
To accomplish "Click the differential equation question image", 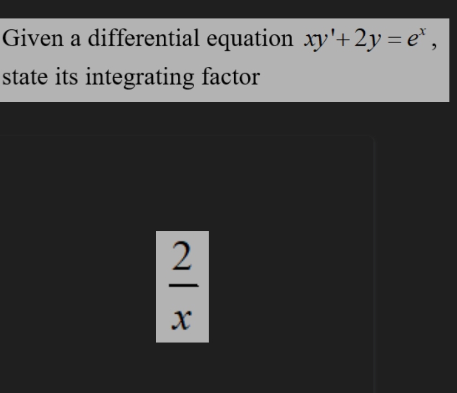I will point(224,60).
